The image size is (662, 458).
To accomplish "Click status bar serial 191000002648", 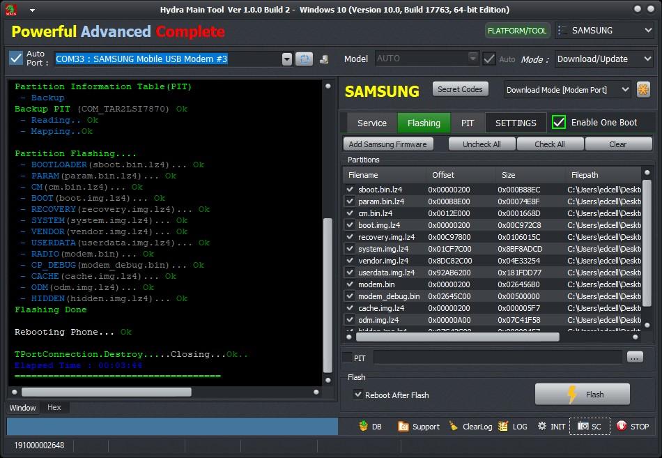I will pos(39,445).
